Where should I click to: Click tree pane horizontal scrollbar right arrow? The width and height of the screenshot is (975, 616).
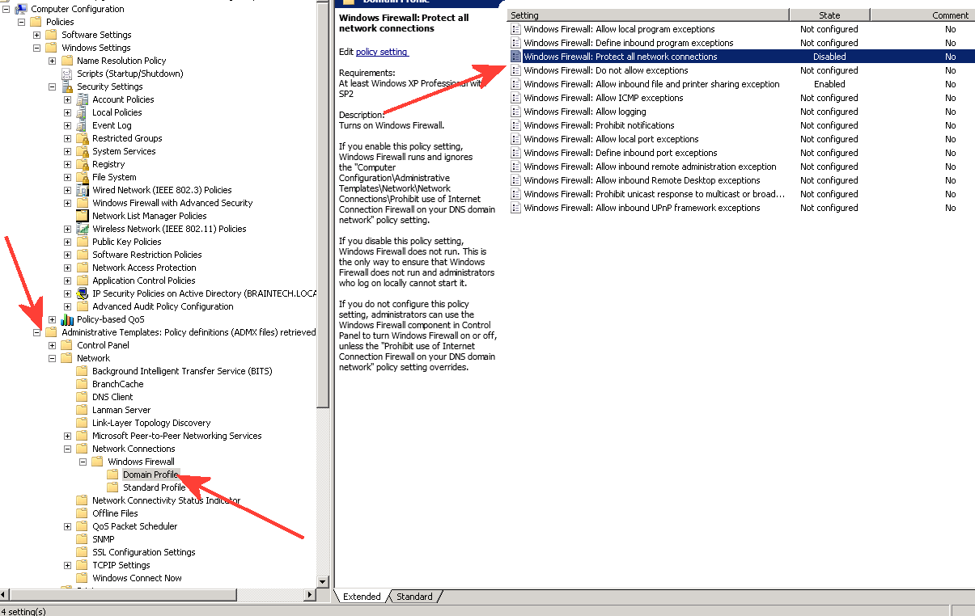coord(310,595)
